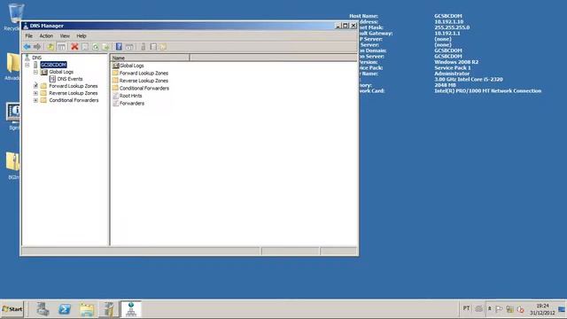Click the Show/Hide Action Pane toolbar icon

coord(129,47)
